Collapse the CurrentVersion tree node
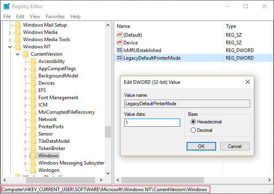 pos(18,54)
